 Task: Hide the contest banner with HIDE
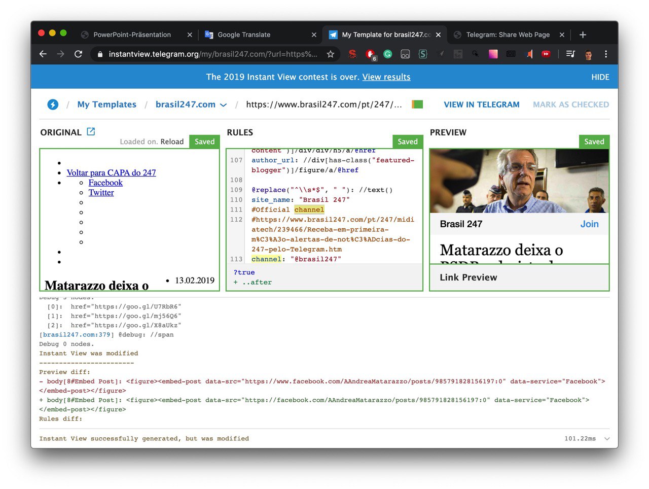pyautogui.click(x=600, y=77)
